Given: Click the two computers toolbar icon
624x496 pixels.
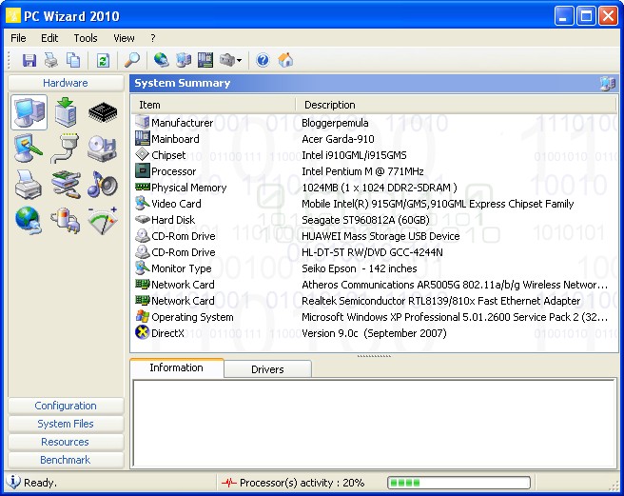Looking at the screenshot, I should click(184, 61).
